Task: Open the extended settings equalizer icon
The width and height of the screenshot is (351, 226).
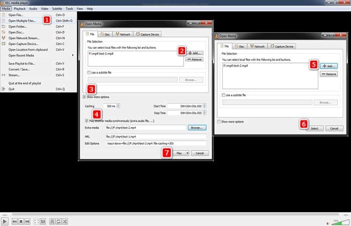Action: click(44, 221)
